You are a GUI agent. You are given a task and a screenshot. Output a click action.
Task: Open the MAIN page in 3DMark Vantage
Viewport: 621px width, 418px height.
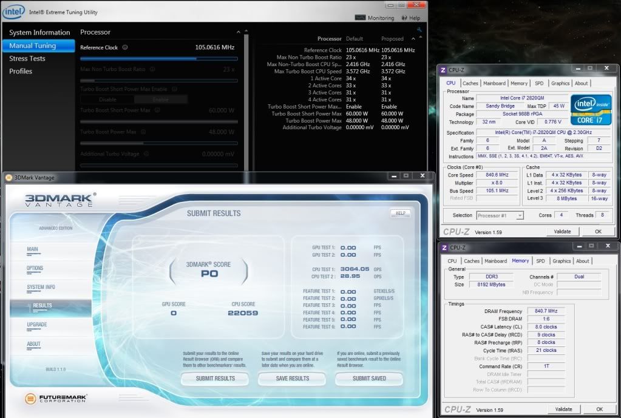32,249
